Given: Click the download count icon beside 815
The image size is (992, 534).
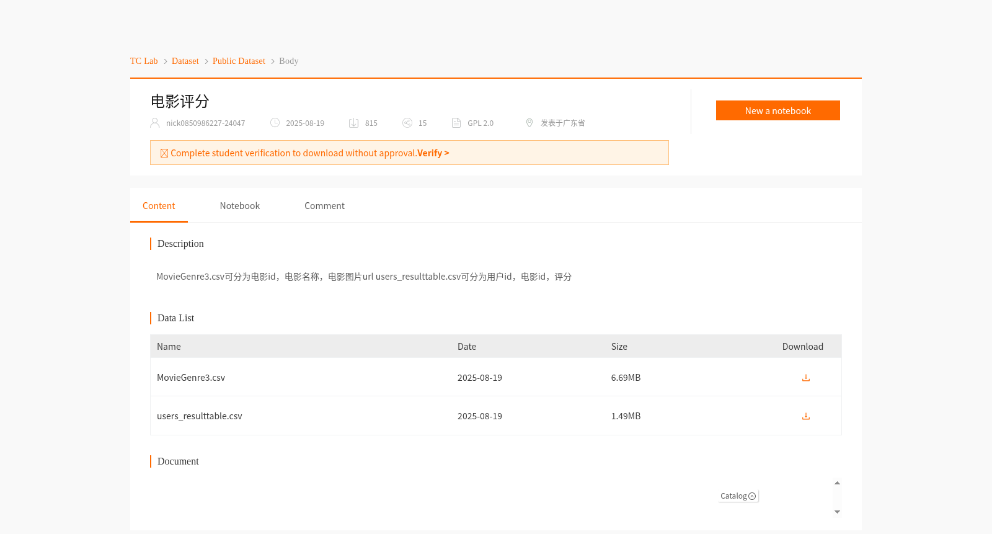Looking at the screenshot, I should [x=354, y=123].
